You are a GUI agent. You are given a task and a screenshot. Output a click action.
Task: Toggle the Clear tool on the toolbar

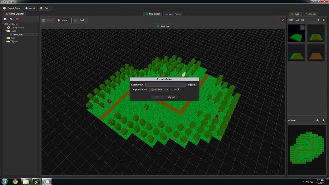(x=63, y=20)
